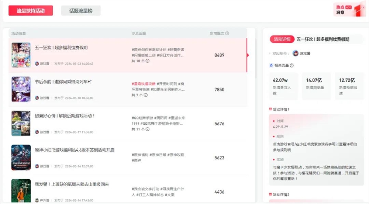Click 12.72亿 新增预估阅读 stat card
369x204 pixels.
click(350, 86)
